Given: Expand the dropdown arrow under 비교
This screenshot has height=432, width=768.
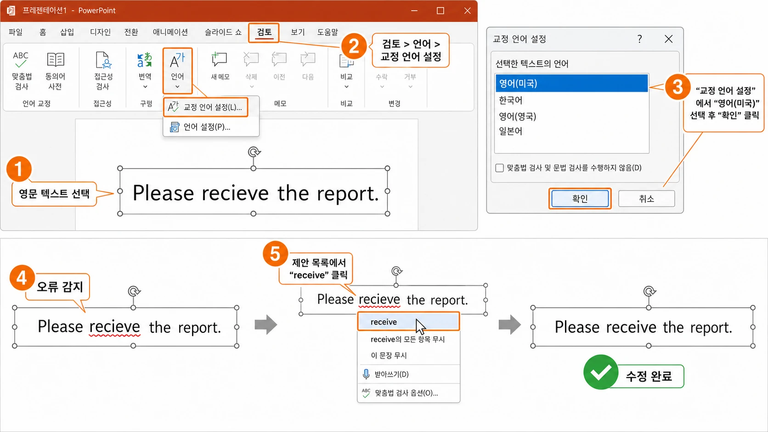Looking at the screenshot, I should (346, 86).
